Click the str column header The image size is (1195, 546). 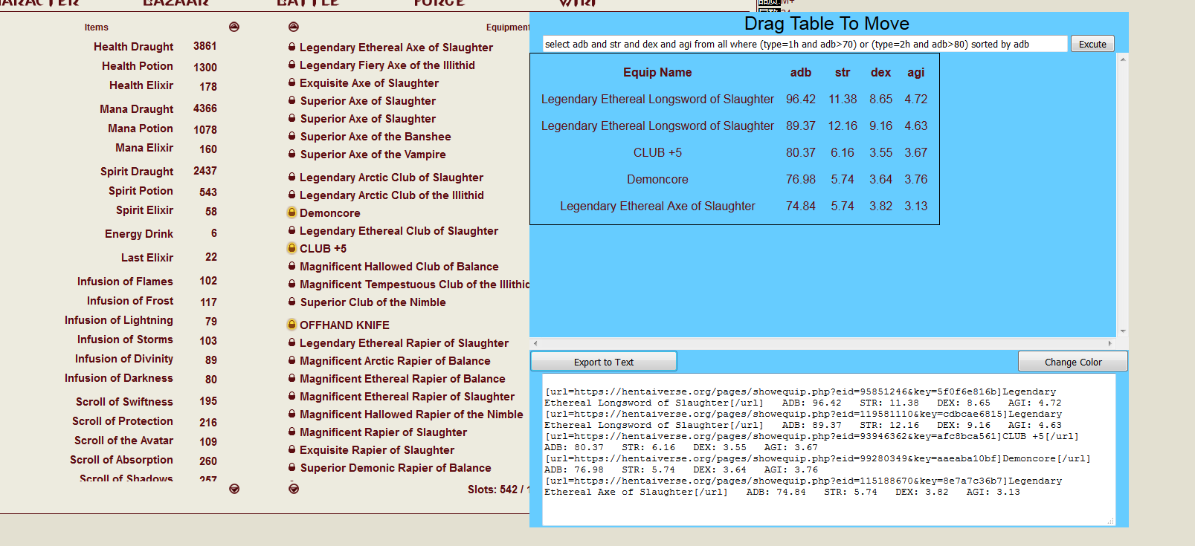pyautogui.click(x=843, y=72)
